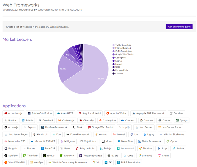Click Microsoft ASP.NET legend color dot
Screen dimensions: 197x167
(114, 48)
